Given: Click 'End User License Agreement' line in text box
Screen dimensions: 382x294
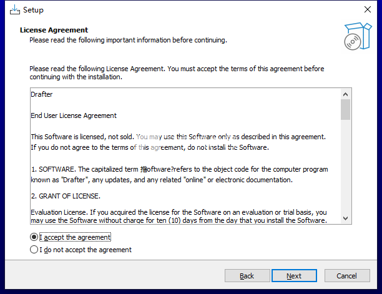Looking at the screenshot, I should coord(74,115).
